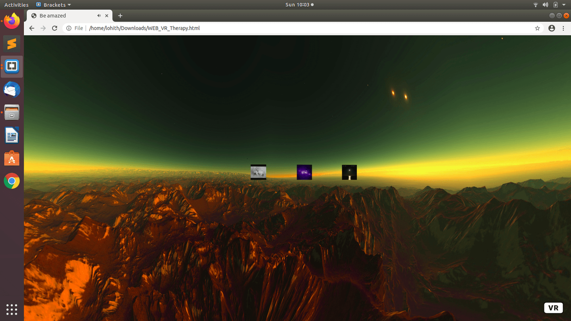Open Wi-Fi network status icon
This screenshot has height=321, width=571.
coord(535,5)
